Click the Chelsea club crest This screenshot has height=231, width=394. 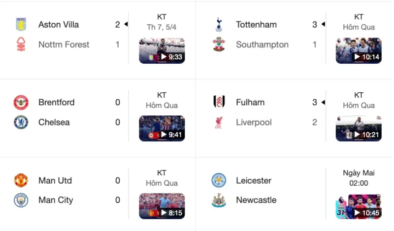pyautogui.click(x=21, y=122)
